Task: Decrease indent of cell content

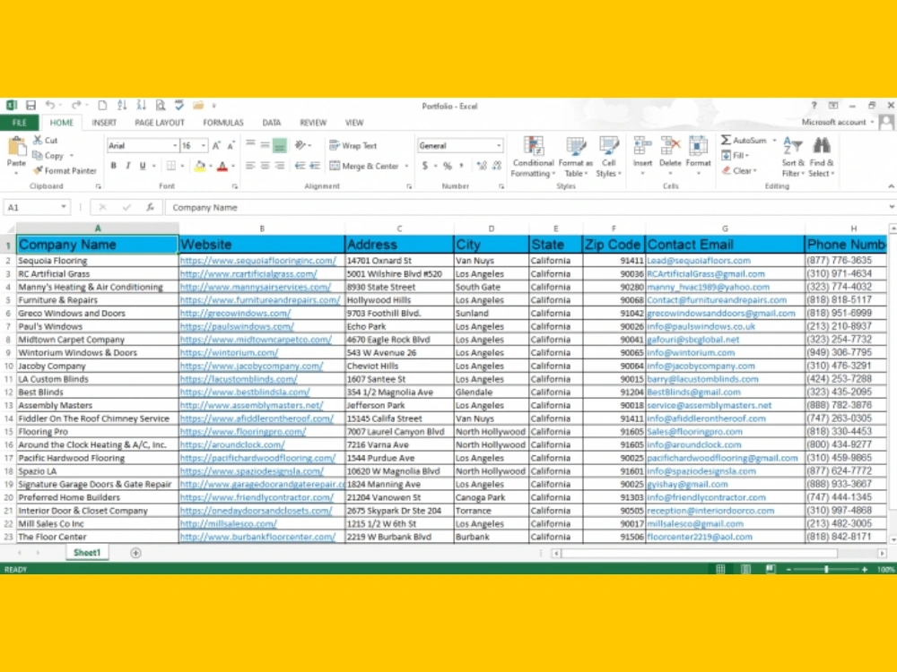Action: coord(300,166)
